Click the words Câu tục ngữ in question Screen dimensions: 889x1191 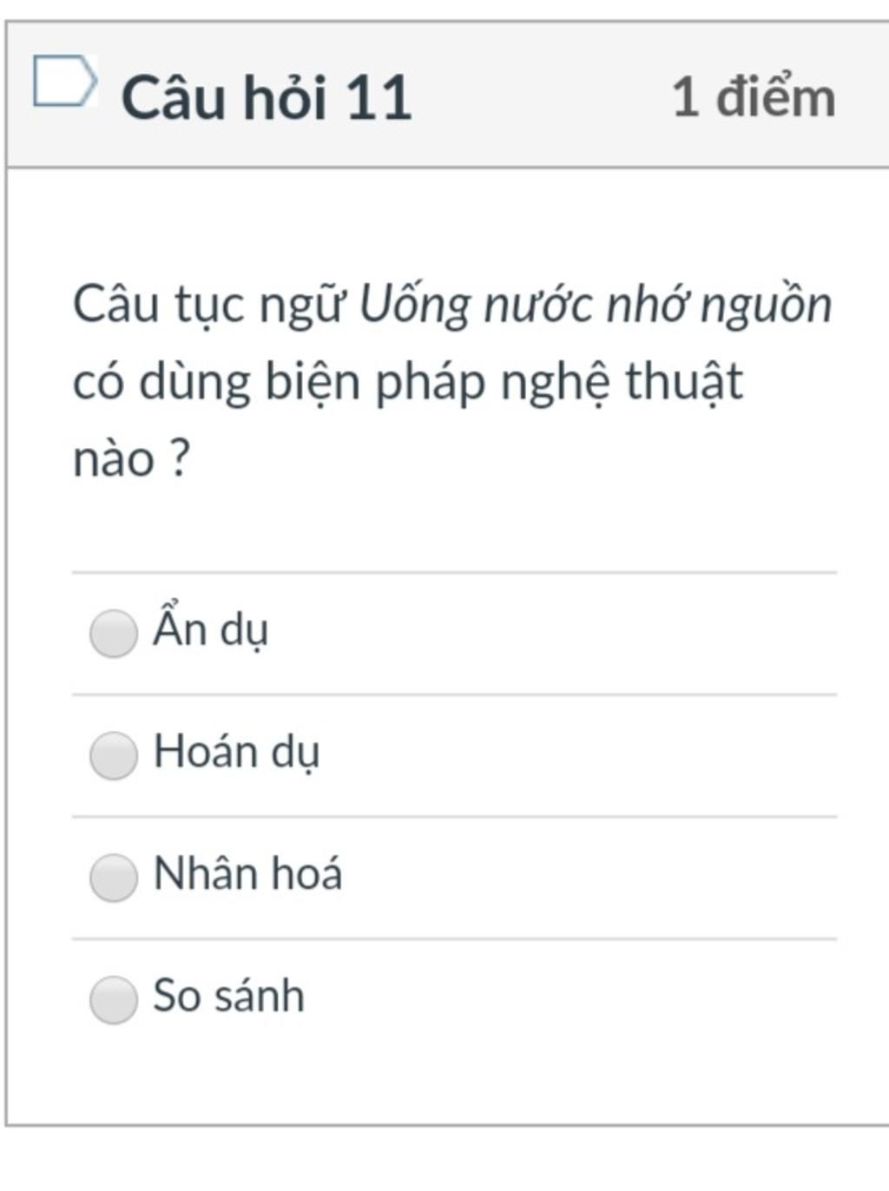coord(208,306)
